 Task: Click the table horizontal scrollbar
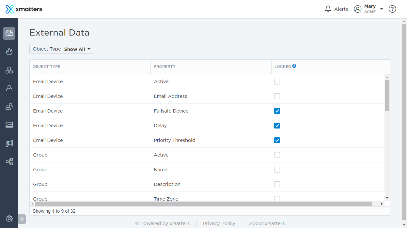203,204
